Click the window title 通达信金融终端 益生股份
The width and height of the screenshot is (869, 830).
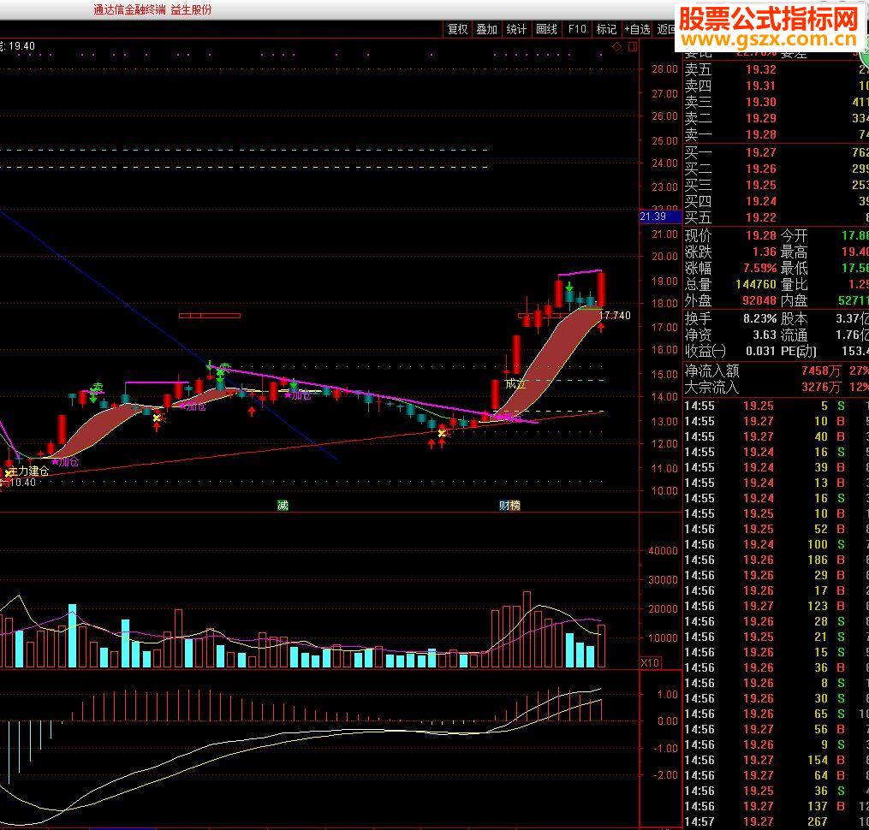click(x=152, y=9)
